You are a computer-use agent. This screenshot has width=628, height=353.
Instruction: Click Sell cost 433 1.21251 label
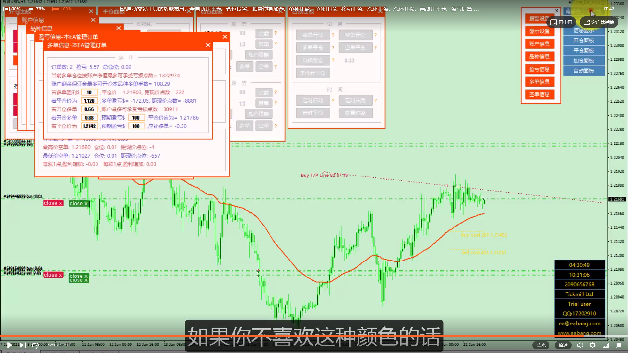coord(484,253)
